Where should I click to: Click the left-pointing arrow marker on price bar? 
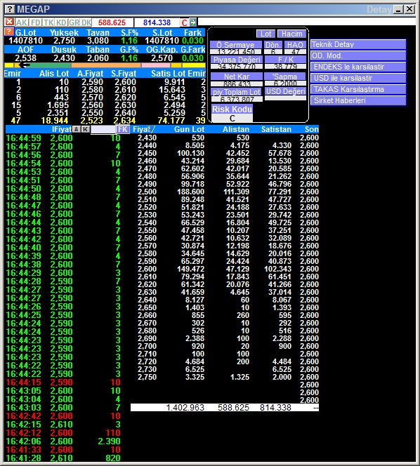tap(23, 65)
